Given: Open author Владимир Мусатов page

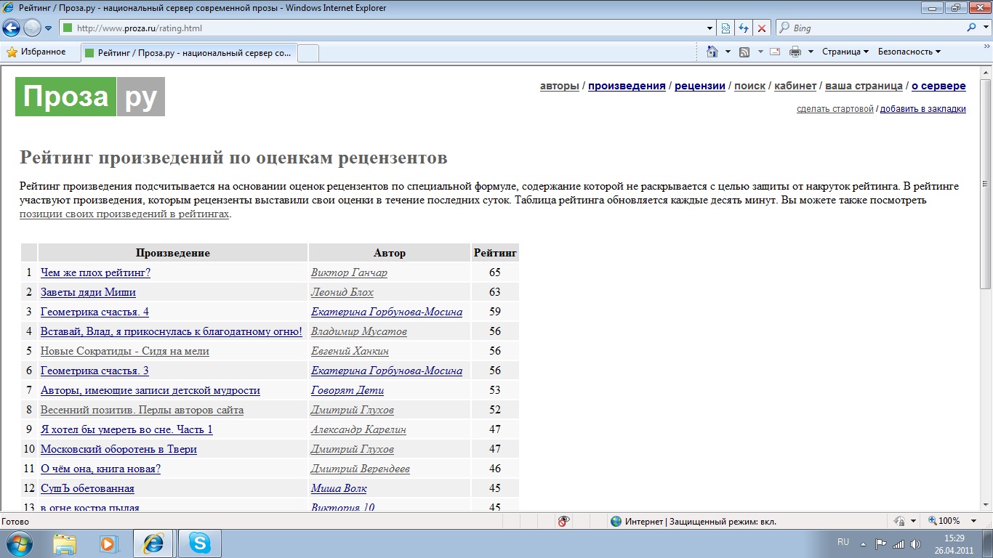Looking at the screenshot, I should pos(359,331).
